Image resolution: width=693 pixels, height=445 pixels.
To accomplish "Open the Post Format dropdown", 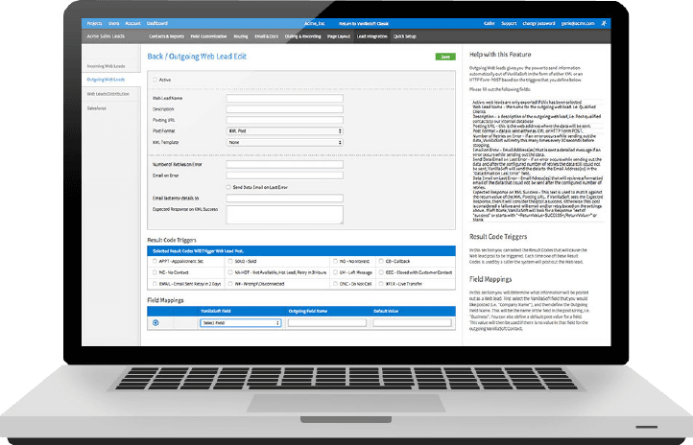I will pyautogui.click(x=285, y=131).
